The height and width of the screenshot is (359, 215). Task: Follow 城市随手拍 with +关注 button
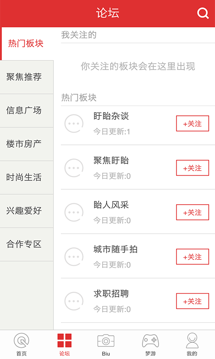[193, 257]
